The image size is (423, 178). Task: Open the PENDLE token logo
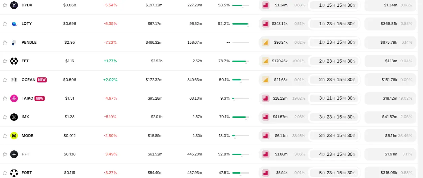pos(14,42)
